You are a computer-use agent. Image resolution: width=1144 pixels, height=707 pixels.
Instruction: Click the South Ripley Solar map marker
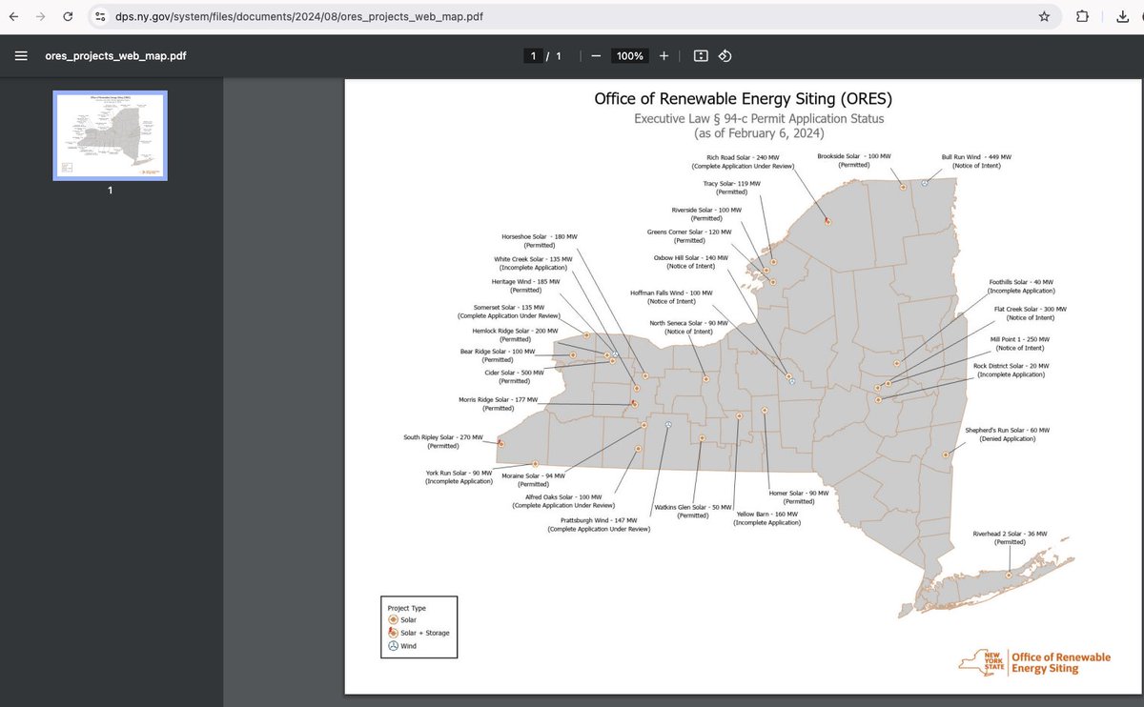point(500,443)
